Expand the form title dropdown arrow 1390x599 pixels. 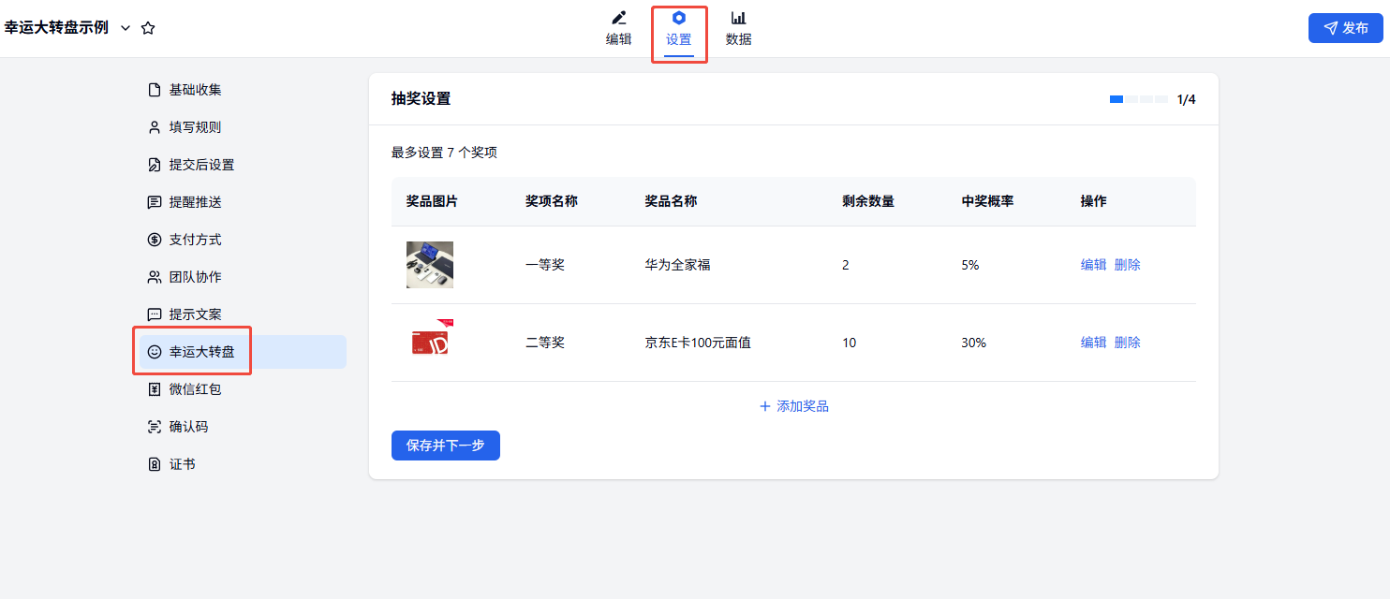click(x=126, y=28)
